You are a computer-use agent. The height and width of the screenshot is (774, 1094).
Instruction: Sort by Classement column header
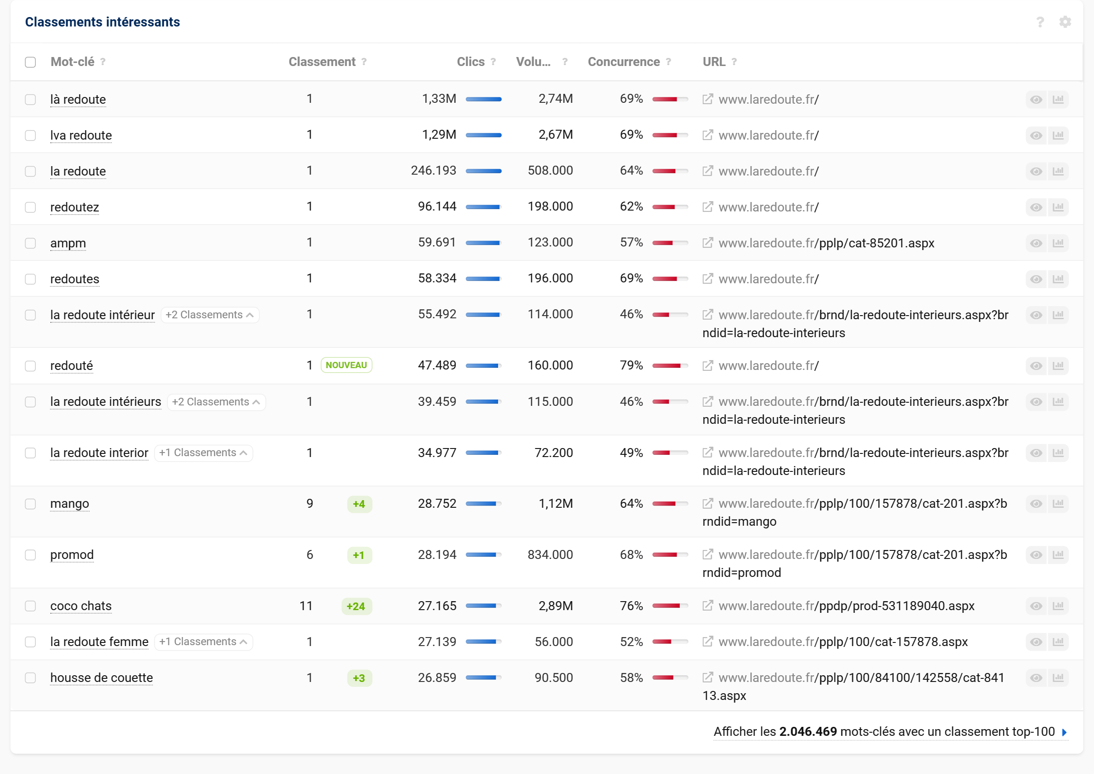322,62
